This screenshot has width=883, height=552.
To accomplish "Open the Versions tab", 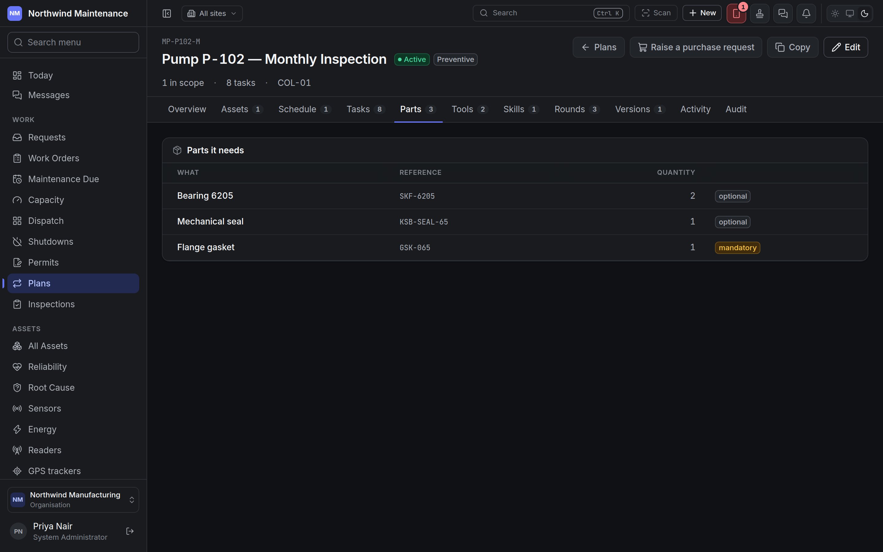I will pyautogui.click(x=640, y=109).
